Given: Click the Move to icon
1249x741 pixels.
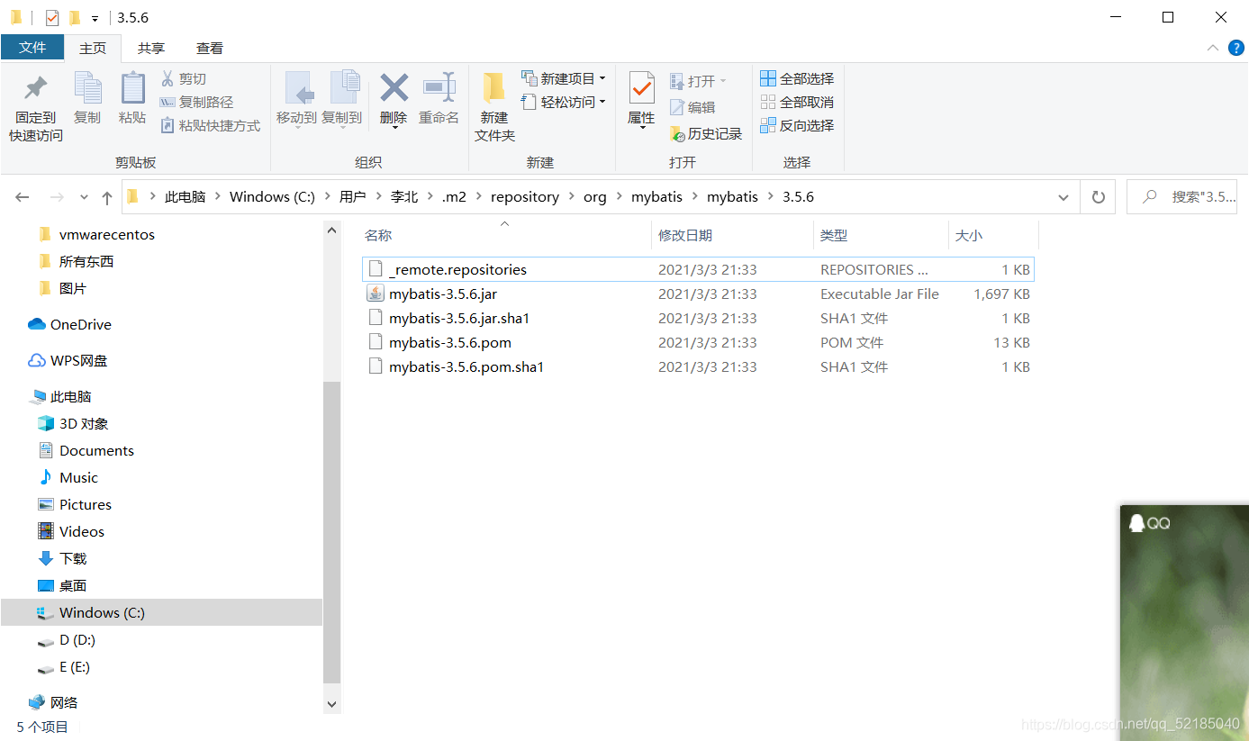Looking at the screenshot, I should [x=298, y=88].
